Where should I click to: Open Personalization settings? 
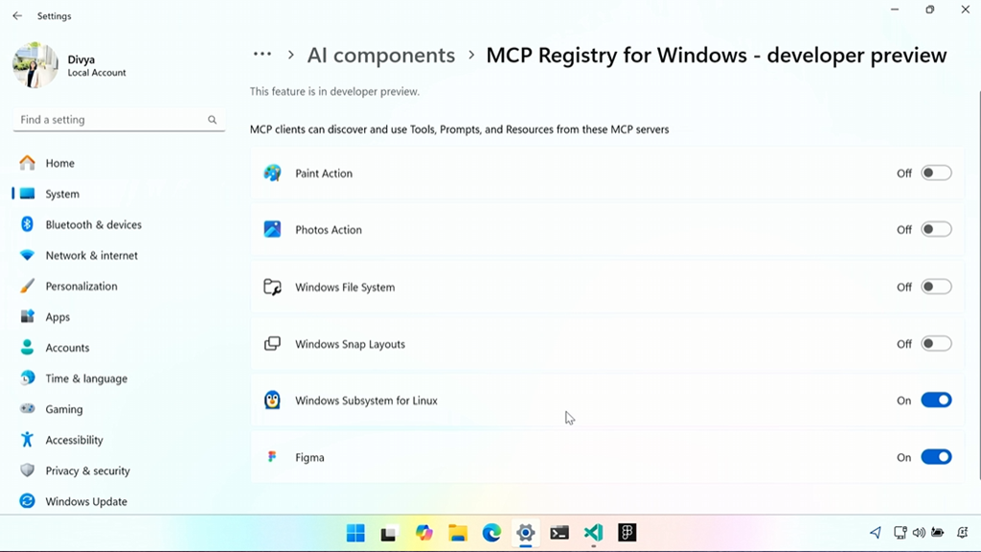coord(119,286)
